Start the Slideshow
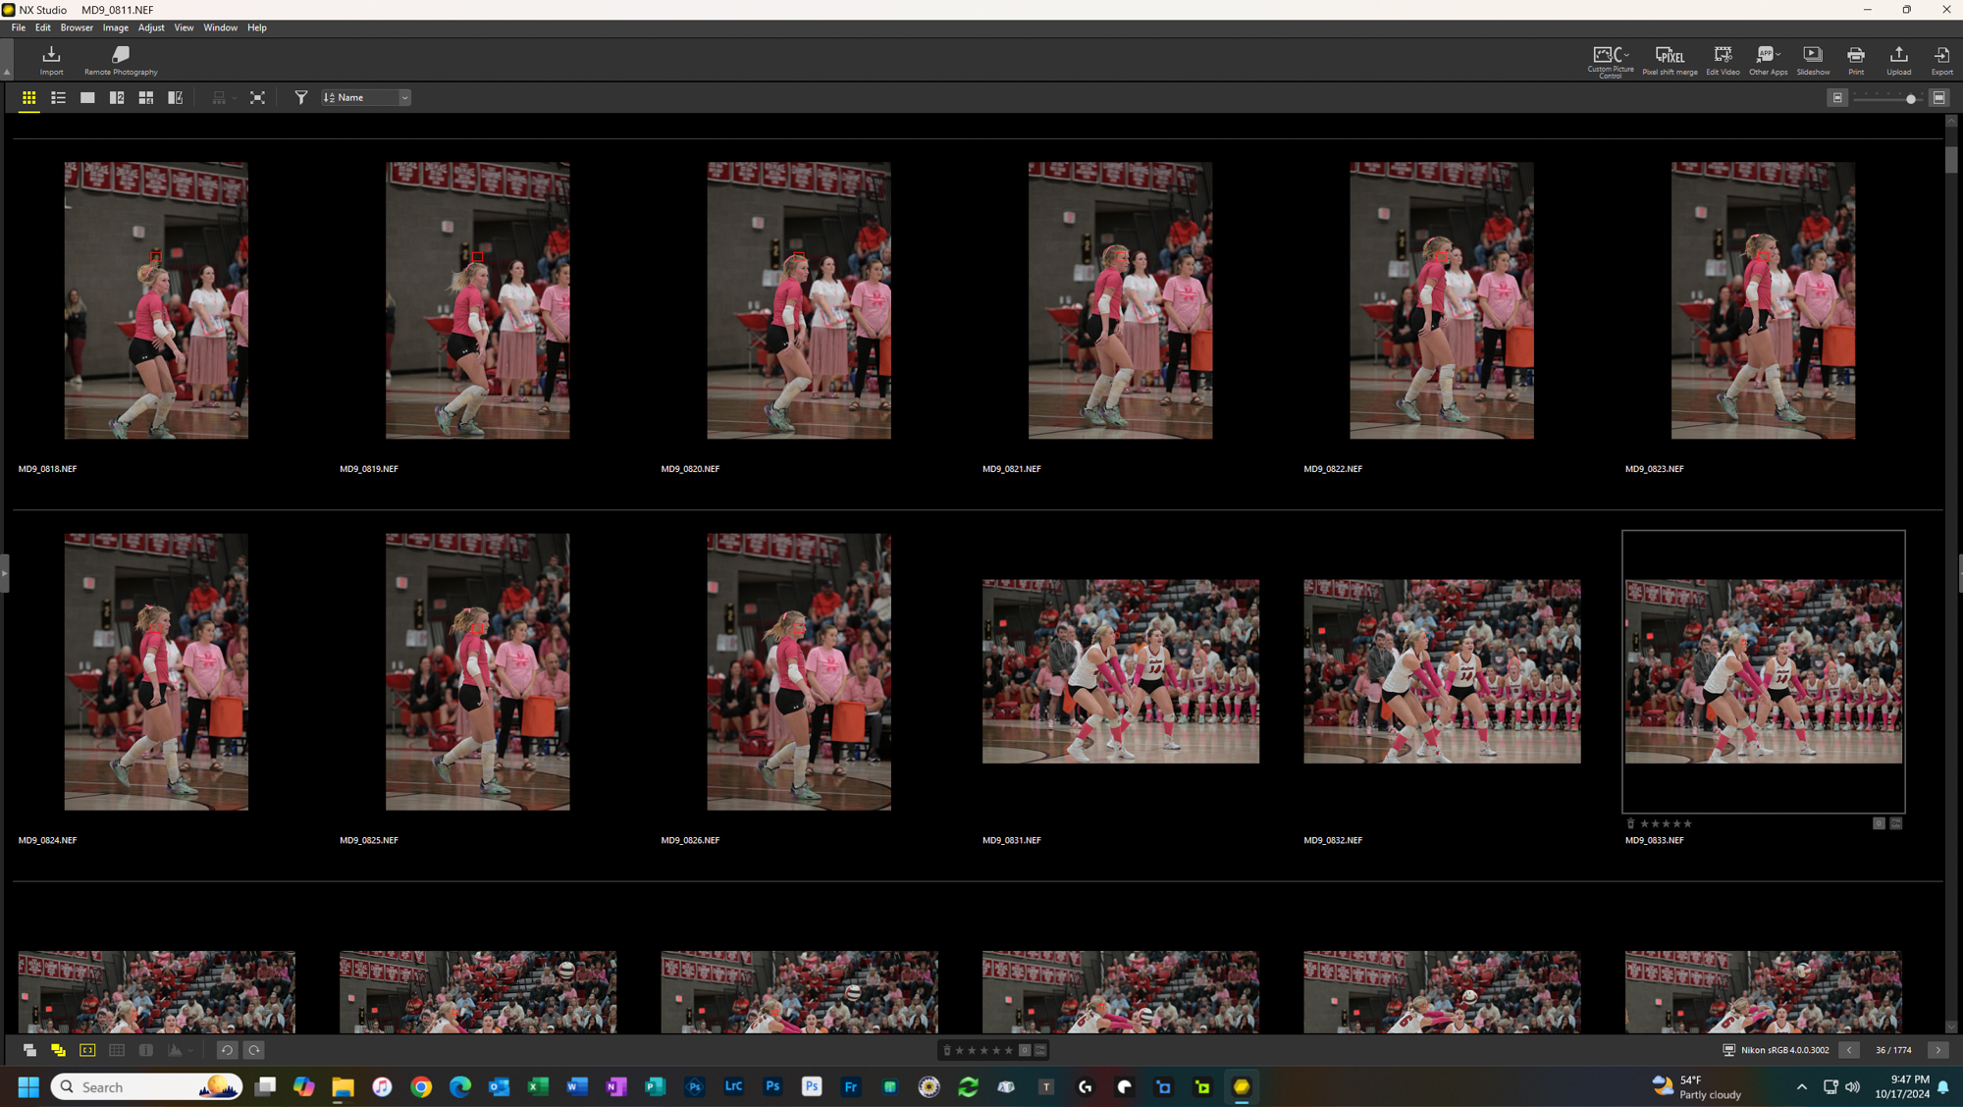This screenshot has width=1963, height=1107. [x=1813, y=60]
